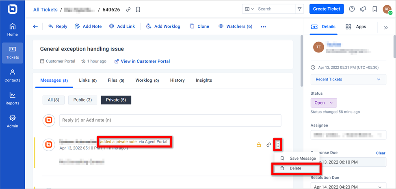
Task: Click the ticket number 640626
Action: point(111,10)
